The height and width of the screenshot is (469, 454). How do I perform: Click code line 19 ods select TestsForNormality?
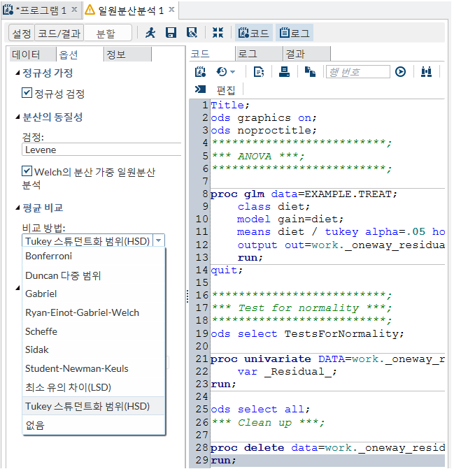click(307, 334)
